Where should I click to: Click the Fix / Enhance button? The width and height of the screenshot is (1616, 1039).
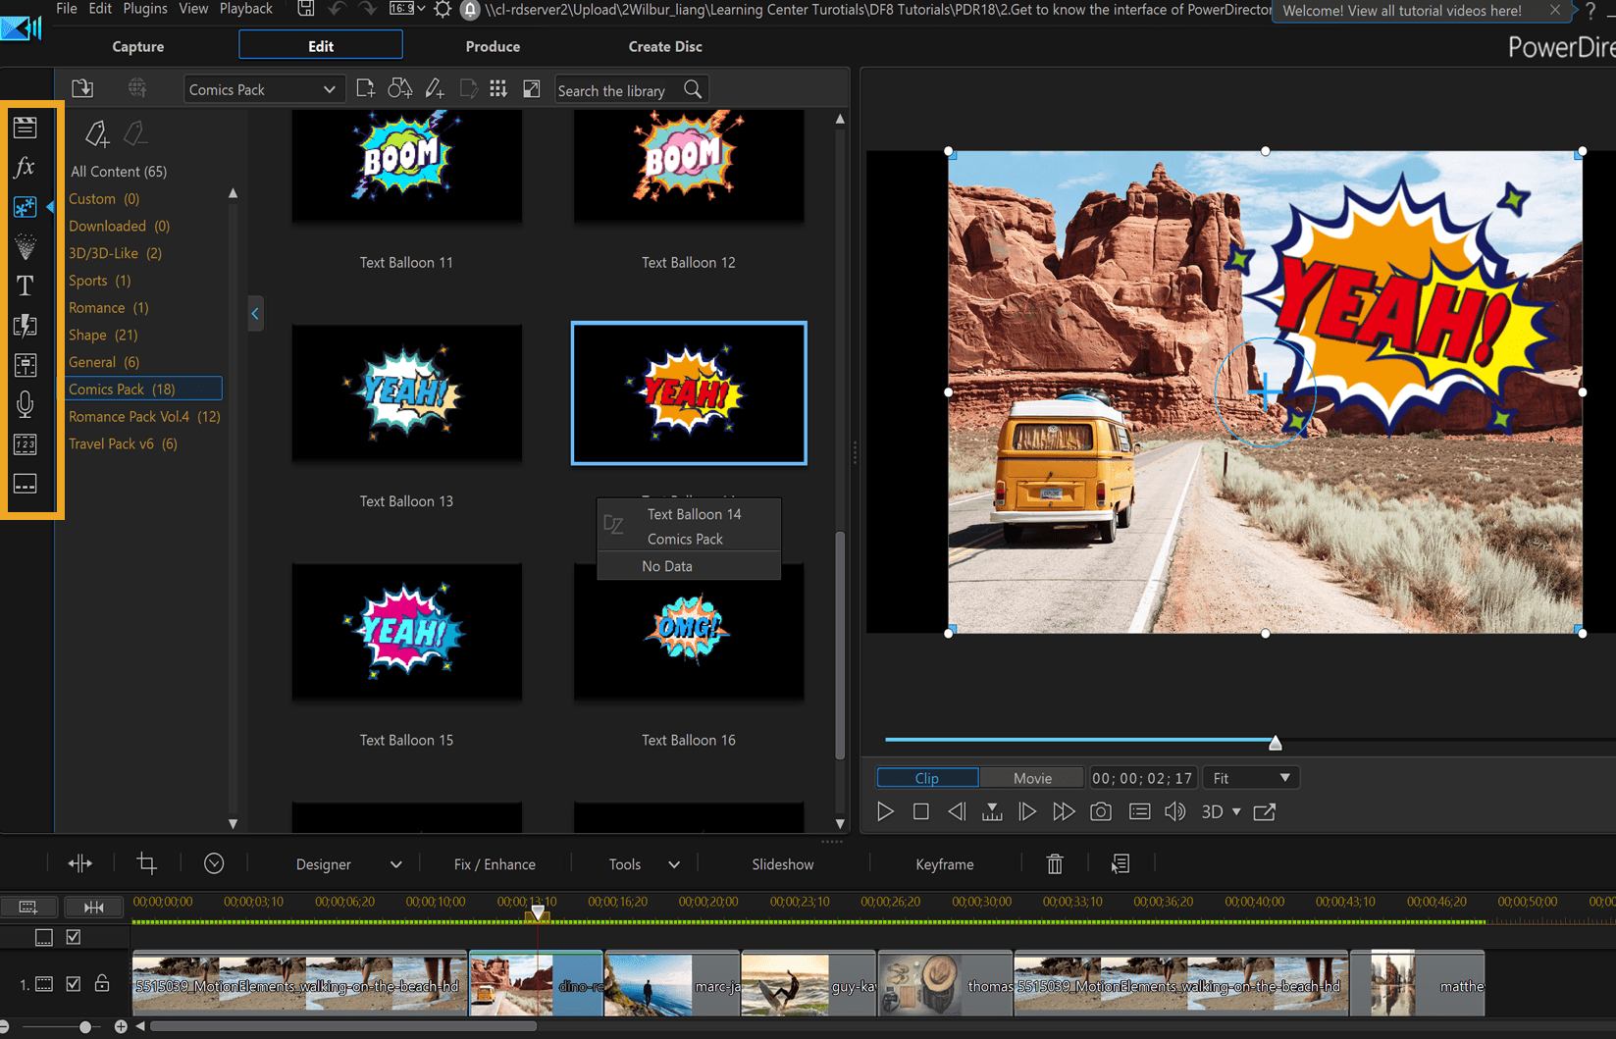tap(495, 864)
